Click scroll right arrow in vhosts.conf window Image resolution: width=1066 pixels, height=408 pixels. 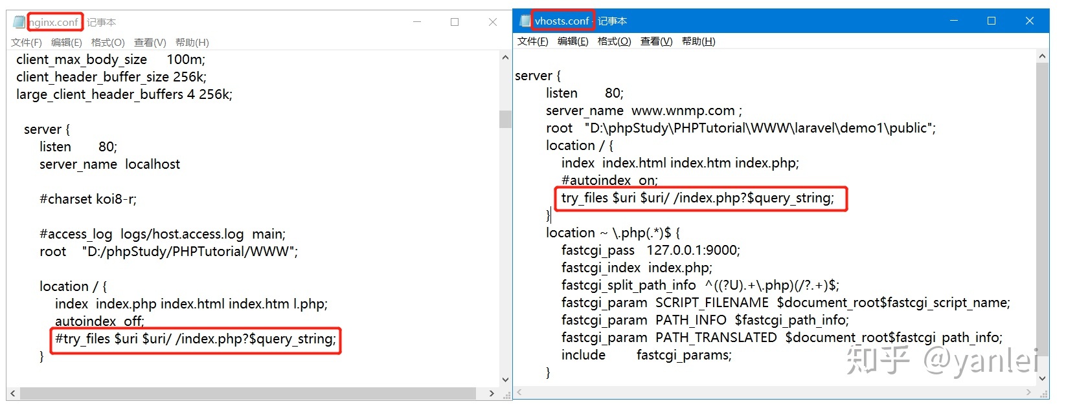coord(1029,392)
